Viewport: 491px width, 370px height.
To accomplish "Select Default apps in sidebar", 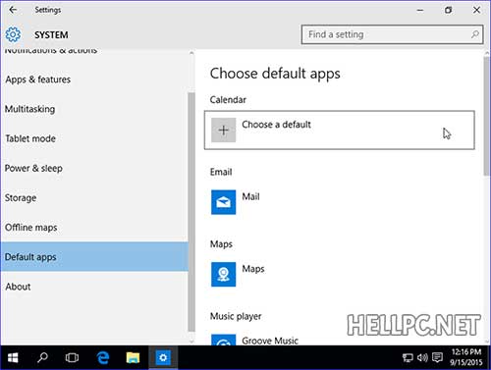I will point(94,257).
